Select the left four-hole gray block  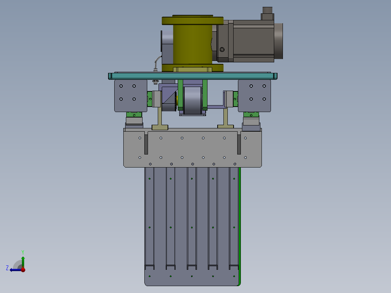click(131, 96)
